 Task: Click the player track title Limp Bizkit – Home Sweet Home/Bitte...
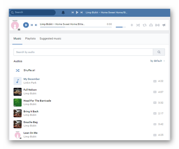pos(62,24)
